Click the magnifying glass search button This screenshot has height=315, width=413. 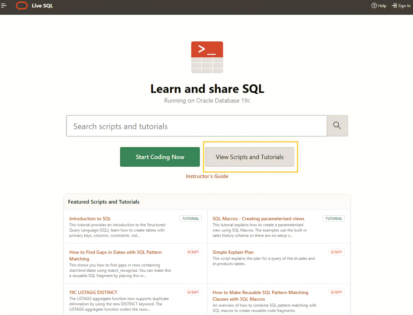click(x=337, y=126)
